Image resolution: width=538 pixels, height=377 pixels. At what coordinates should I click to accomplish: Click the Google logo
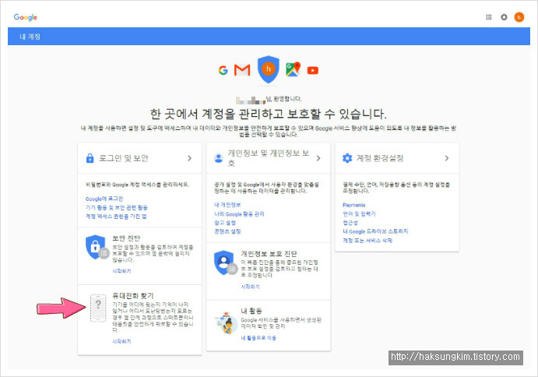tap(26, 17)
